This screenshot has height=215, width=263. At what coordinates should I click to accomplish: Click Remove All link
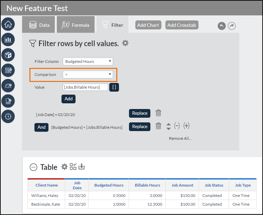[x=180, y=138]
